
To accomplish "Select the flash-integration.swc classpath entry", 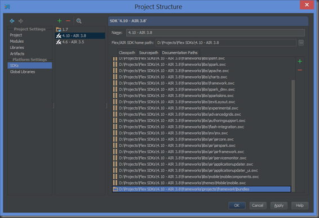I will point(201,127).
